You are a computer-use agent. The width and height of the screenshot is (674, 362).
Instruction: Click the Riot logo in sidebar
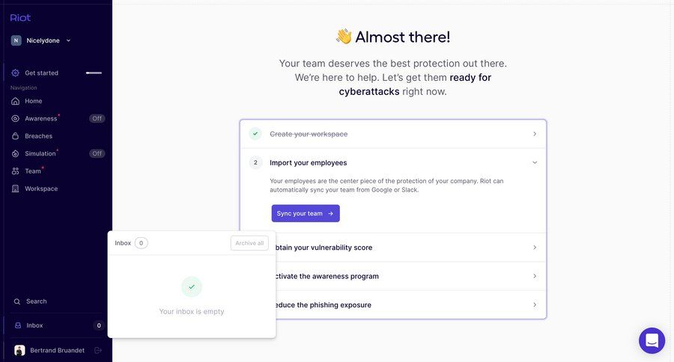tap(20, 17)
